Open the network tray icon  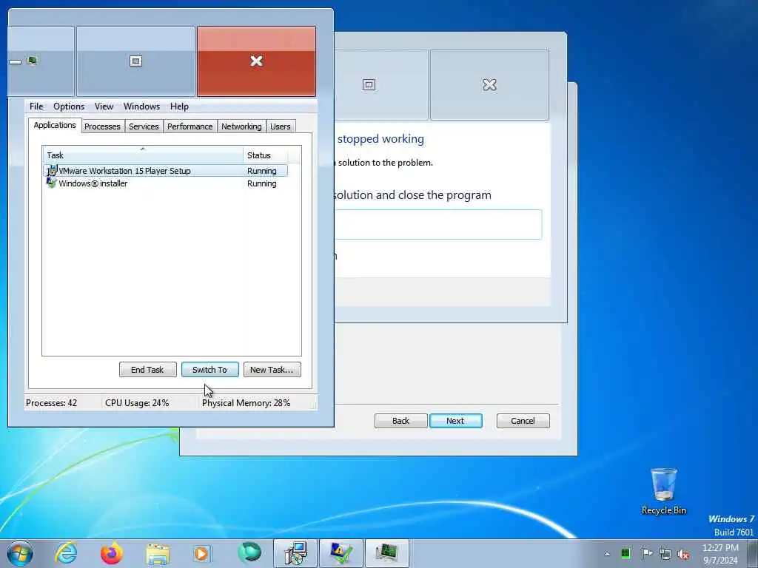(665, 554)
